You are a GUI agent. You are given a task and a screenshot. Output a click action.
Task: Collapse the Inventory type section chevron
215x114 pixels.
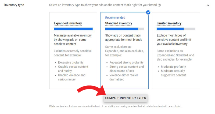208,5
